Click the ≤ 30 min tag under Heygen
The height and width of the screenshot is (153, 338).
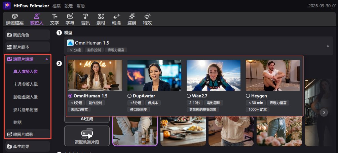tap(256, 103)
